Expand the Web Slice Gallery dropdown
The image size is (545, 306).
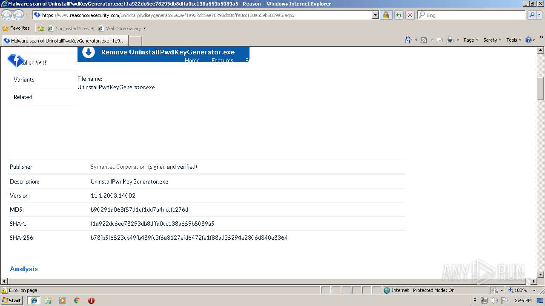coord(144,28)
